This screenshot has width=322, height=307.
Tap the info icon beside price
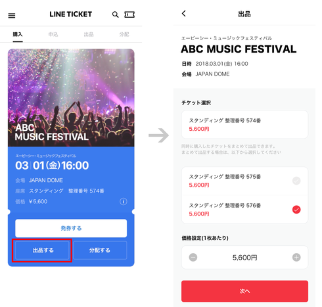(x=124, y=201)
